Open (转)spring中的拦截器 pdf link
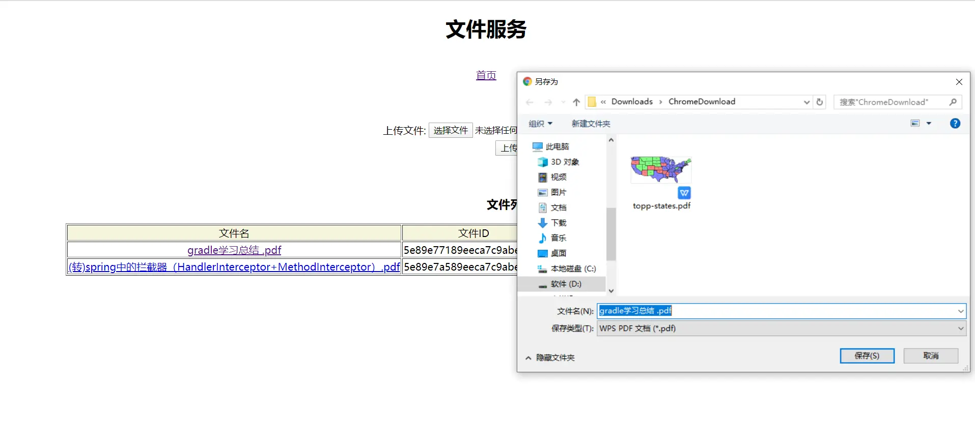The width and height of the screenshot is (975, 444). coord(234,267)
